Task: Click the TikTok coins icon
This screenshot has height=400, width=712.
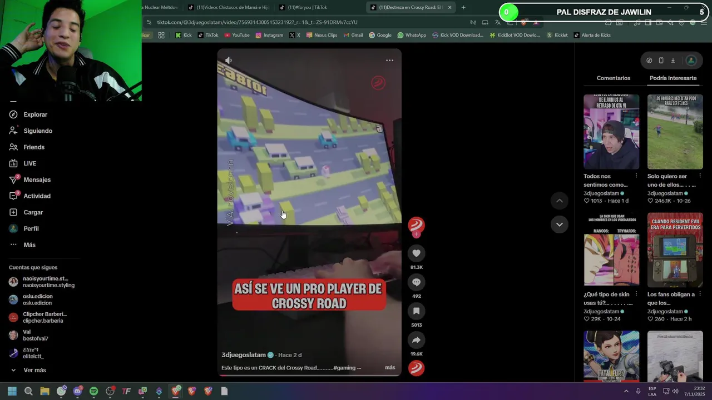Action: 649,61
